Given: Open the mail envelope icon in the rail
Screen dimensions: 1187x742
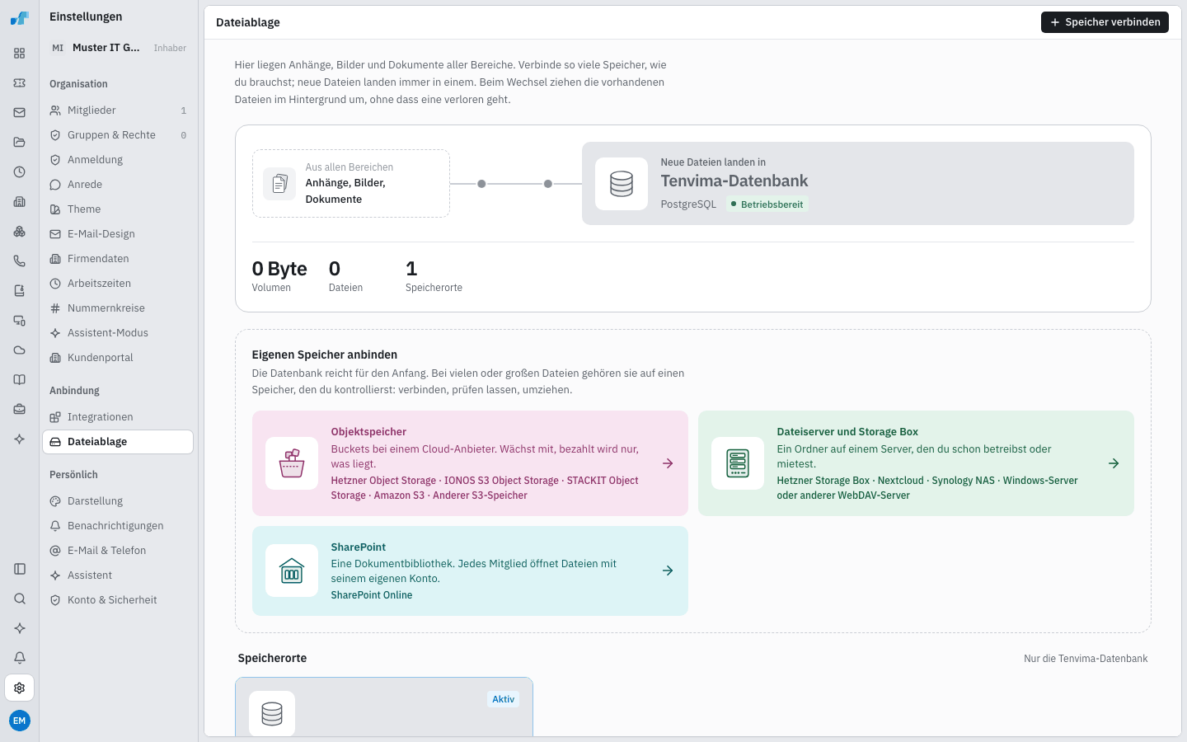Looking at the screenshot, I should tap(20, 113).
